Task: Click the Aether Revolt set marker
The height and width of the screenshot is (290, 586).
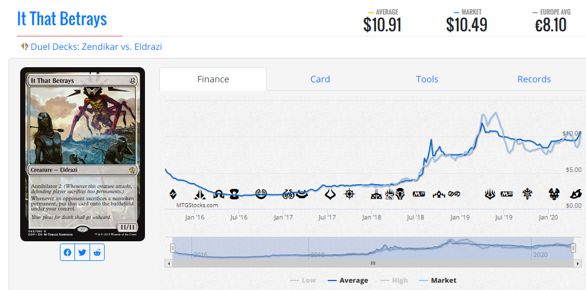Action: click(289, 194)
